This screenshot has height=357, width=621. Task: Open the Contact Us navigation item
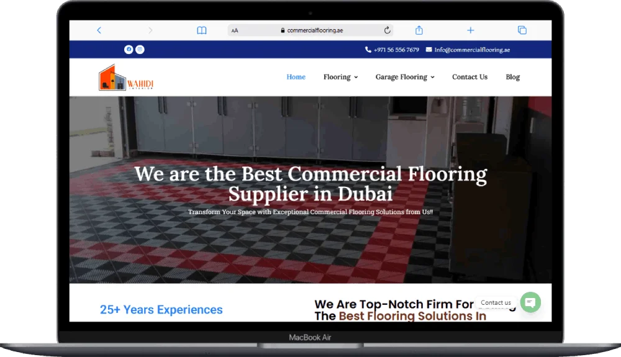point(469,77)
